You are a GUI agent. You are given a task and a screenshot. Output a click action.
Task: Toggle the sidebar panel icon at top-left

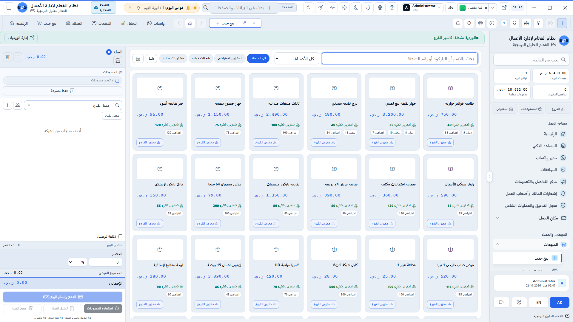click(x=9, y=8)
